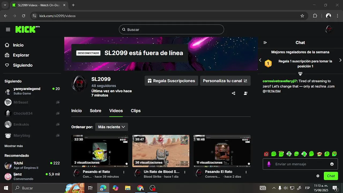Open OBS Studio from taskbar
This screenshot has width=343, height=193.
click(x=152, y=188)
